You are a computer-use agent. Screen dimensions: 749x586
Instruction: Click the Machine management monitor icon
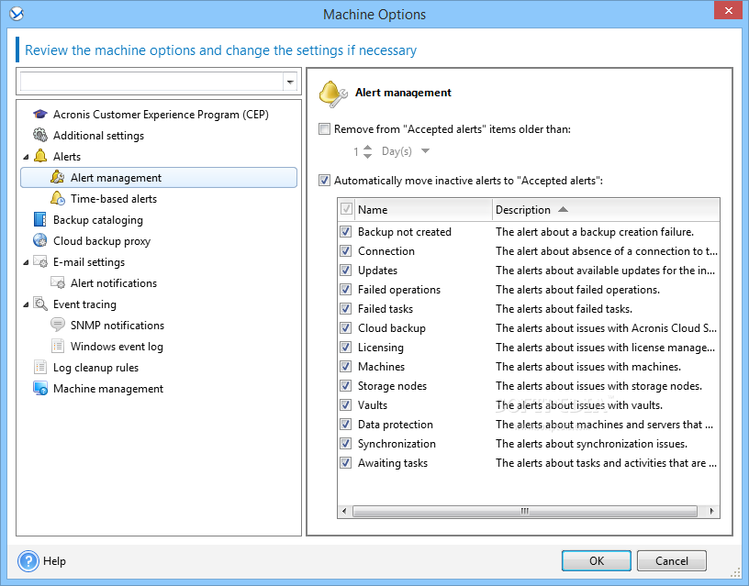click(x=40, y=389)
